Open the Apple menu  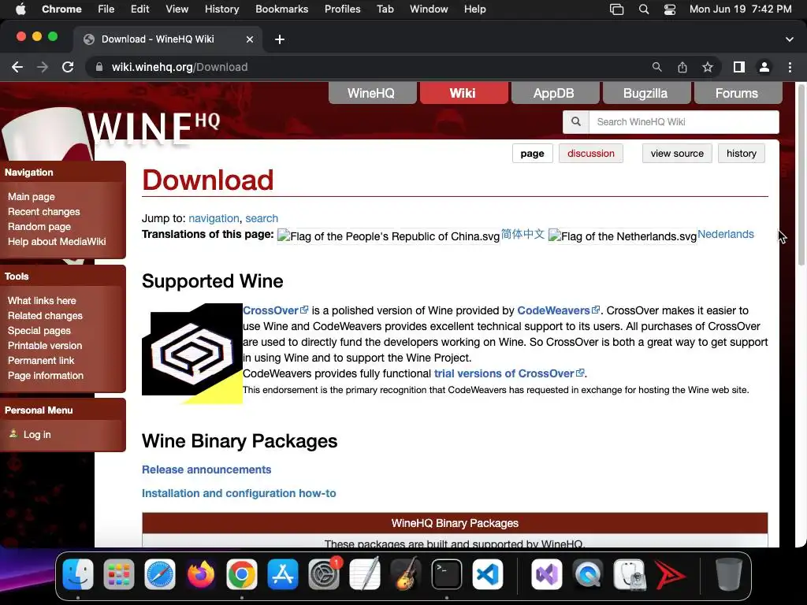[x=20, y=9]
